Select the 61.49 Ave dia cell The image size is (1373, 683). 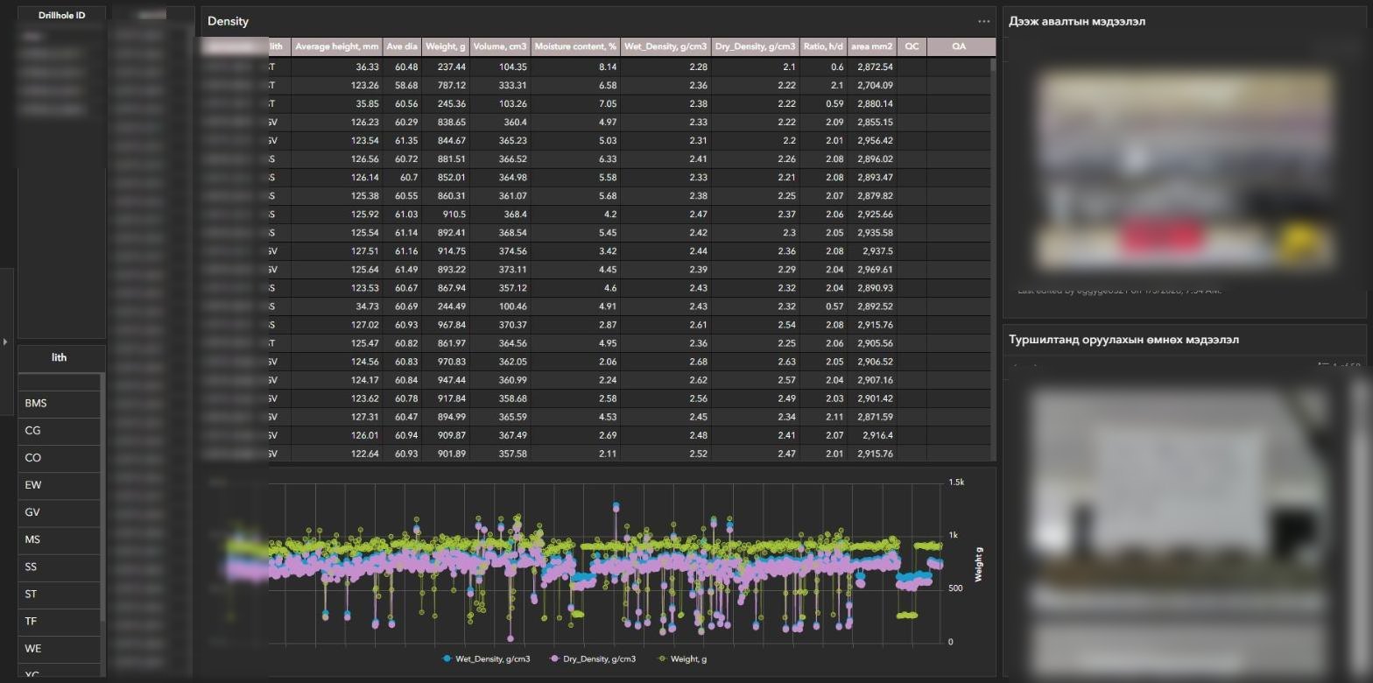pos(402,270)
